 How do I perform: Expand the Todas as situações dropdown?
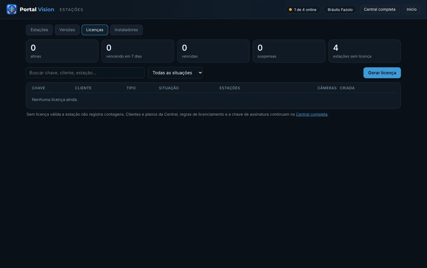pos(175,73)
